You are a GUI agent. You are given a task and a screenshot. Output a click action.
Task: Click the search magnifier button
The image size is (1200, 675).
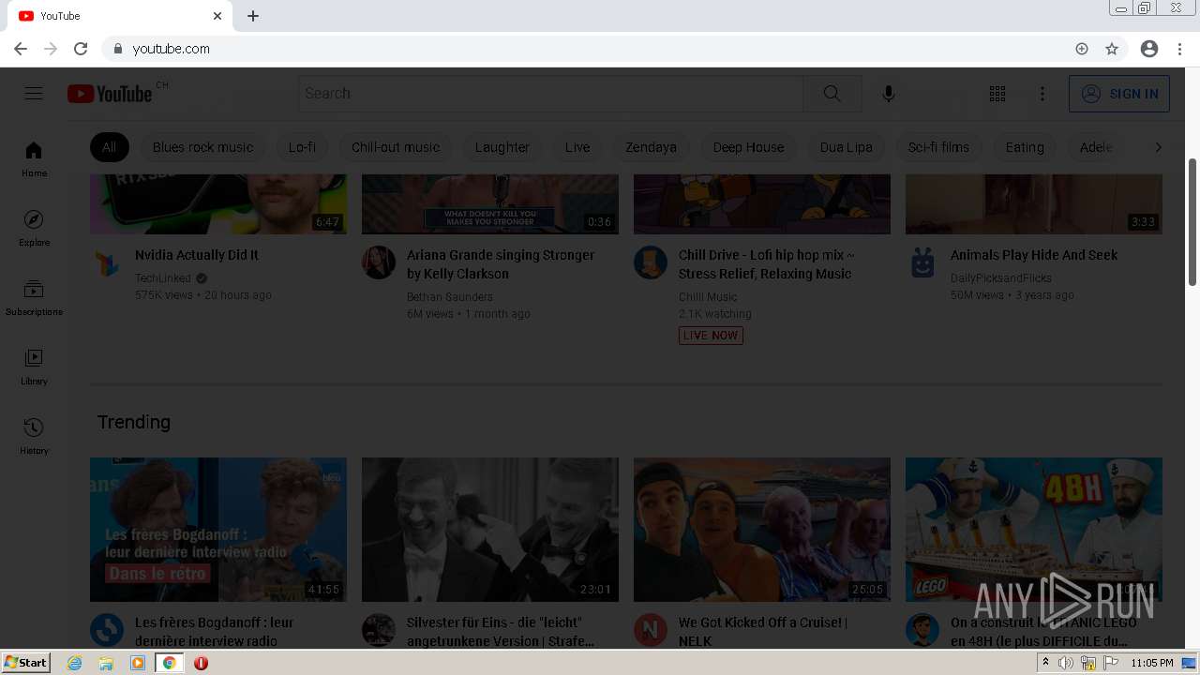tap(832, 94)
